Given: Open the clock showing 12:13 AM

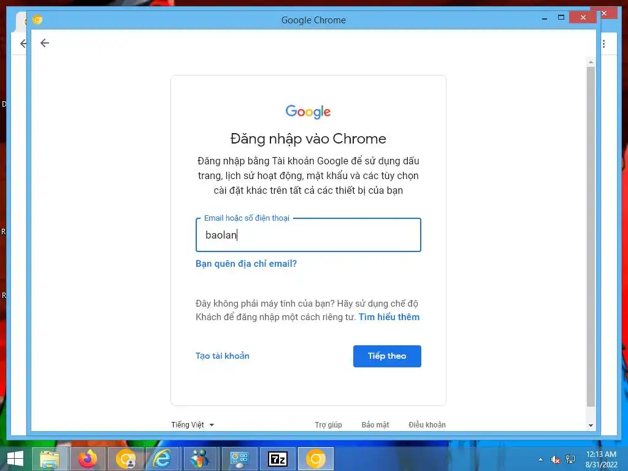Looking at the screenshot, I should coord(601,459).
